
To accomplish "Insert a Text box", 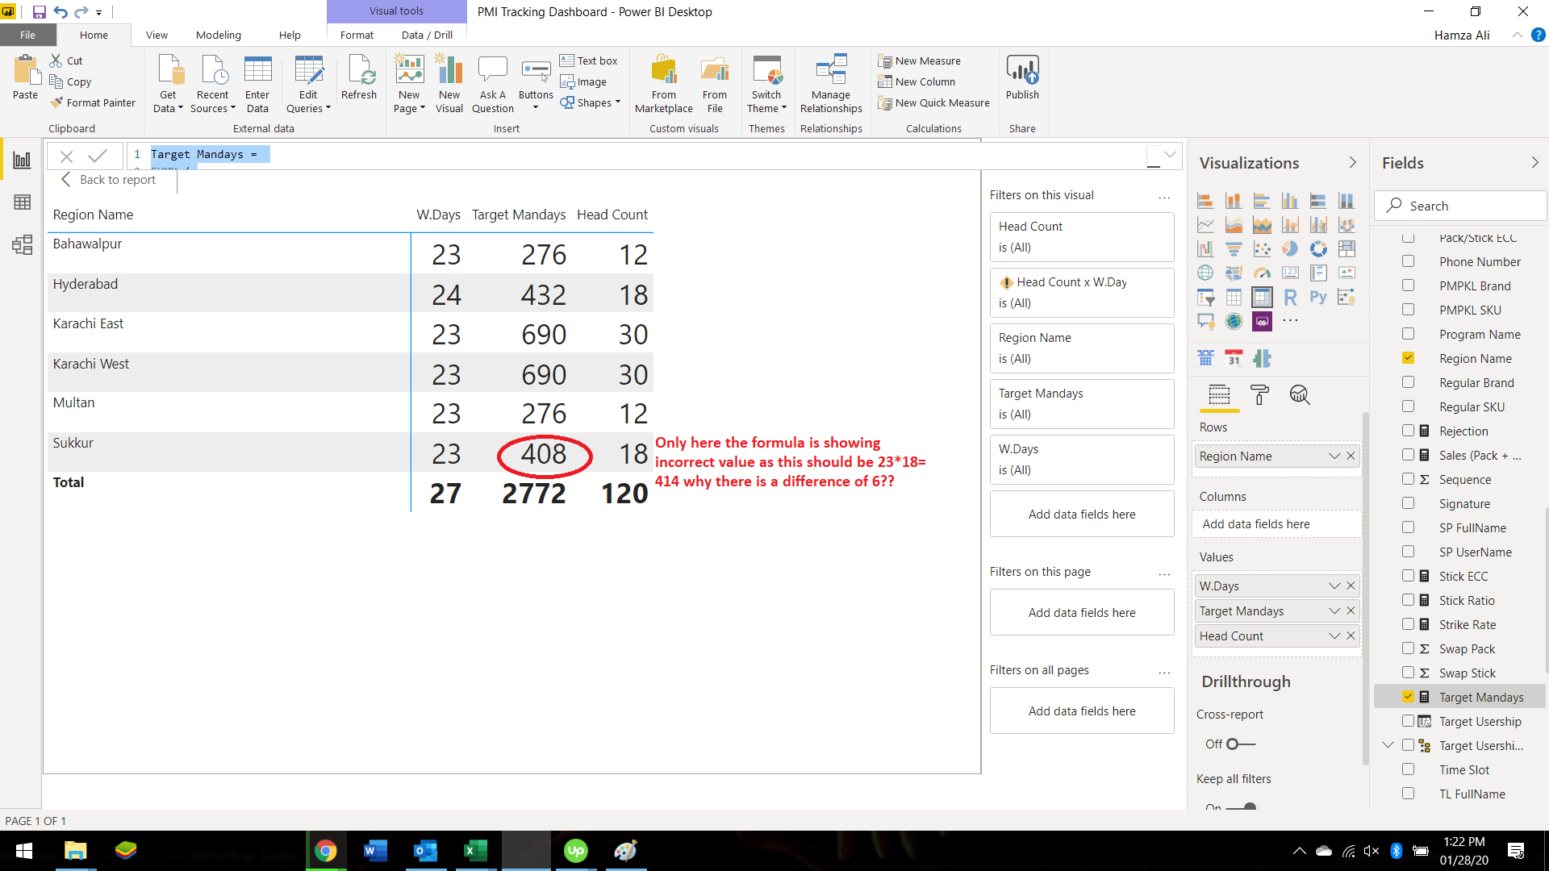I will tap(589, 60).
